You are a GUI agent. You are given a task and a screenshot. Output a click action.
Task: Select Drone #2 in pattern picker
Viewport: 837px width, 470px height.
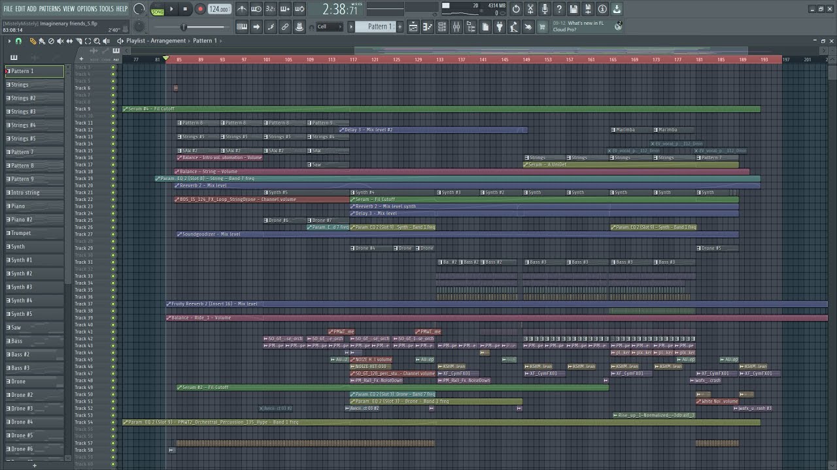(35, 395)
